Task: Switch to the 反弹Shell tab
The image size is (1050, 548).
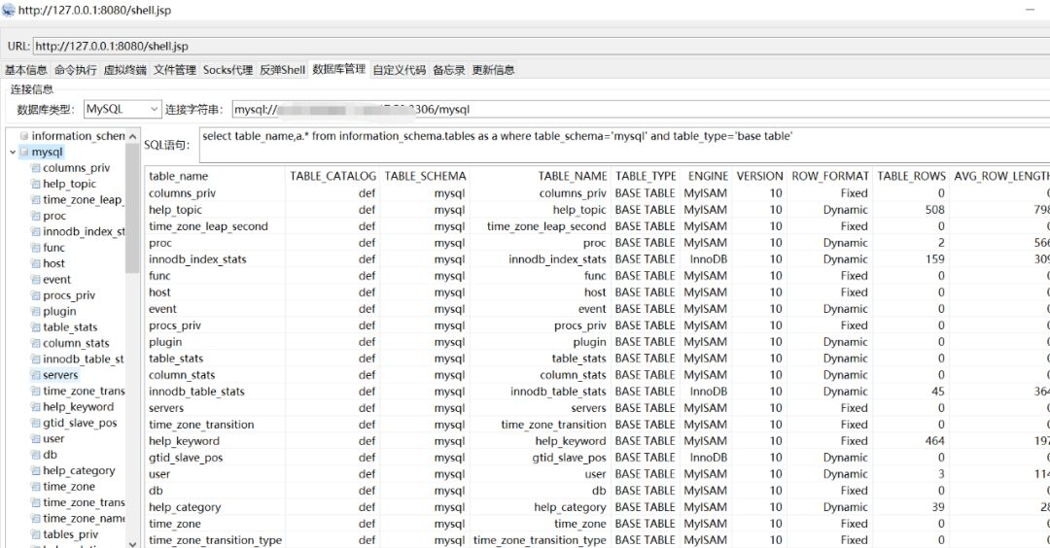Action: (282, 70)
